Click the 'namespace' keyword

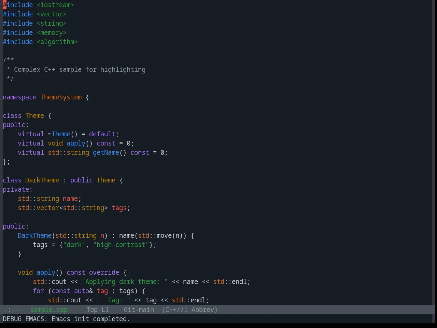tap(19, 97)
